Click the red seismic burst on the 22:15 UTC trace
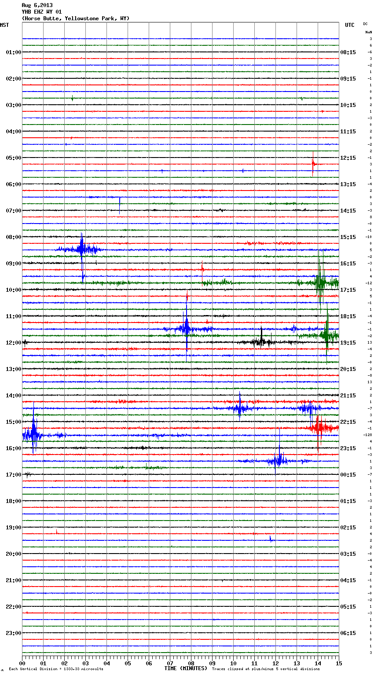This screenshot has height=675, width=374. (x=319, y=427)
